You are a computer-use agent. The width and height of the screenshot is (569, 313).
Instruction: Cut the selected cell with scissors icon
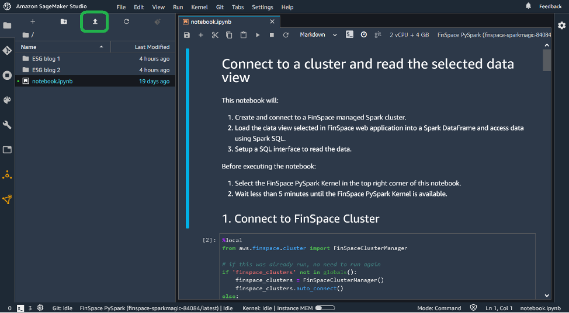tap(215, 35)
